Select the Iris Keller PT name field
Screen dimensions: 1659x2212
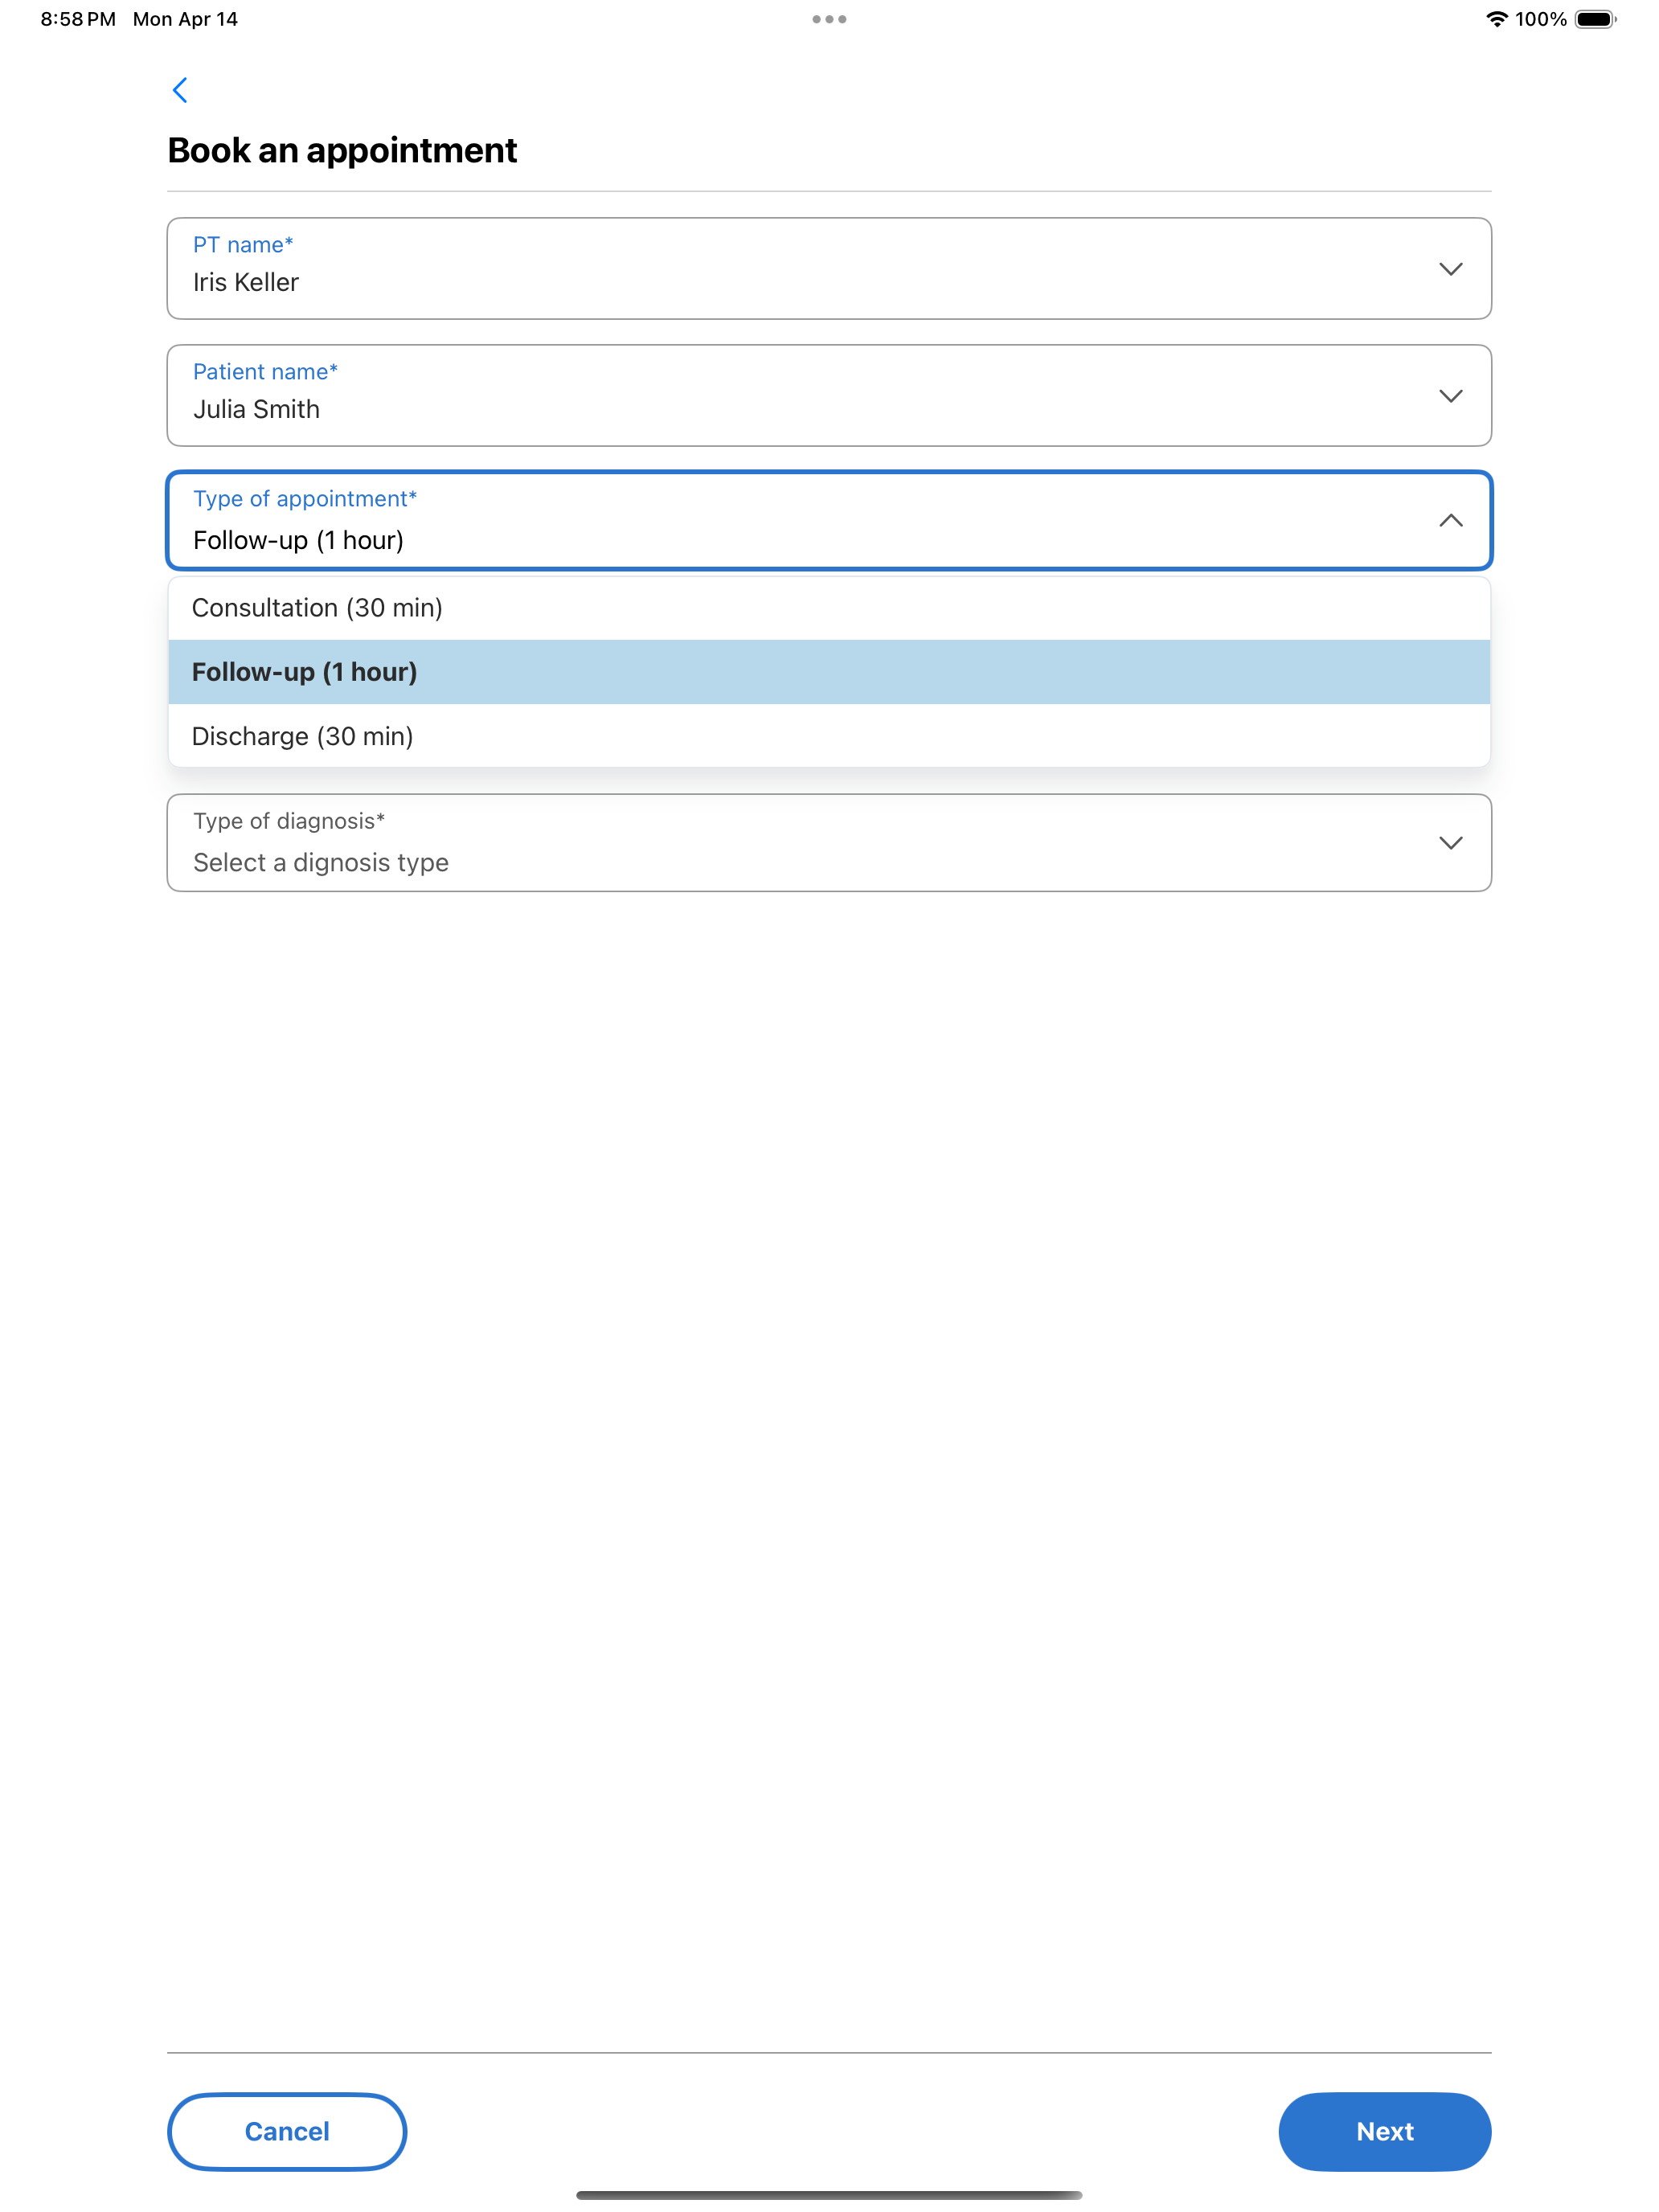click(x=829, y=269)
